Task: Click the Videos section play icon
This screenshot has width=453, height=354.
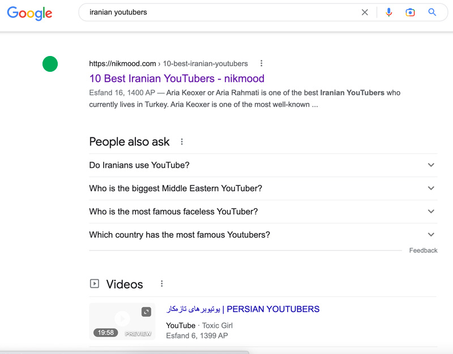Action: click(95, 284)
